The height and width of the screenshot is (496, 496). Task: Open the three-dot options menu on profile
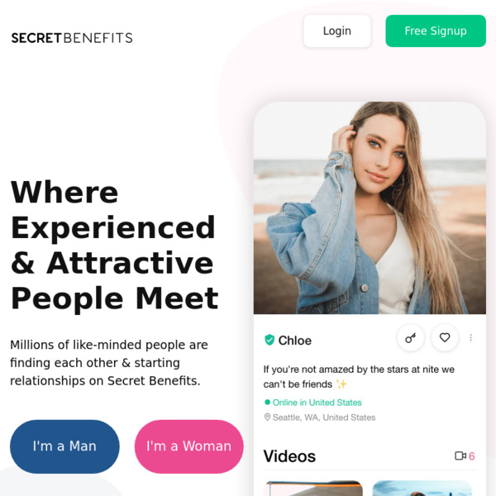[x=470, y=338]
